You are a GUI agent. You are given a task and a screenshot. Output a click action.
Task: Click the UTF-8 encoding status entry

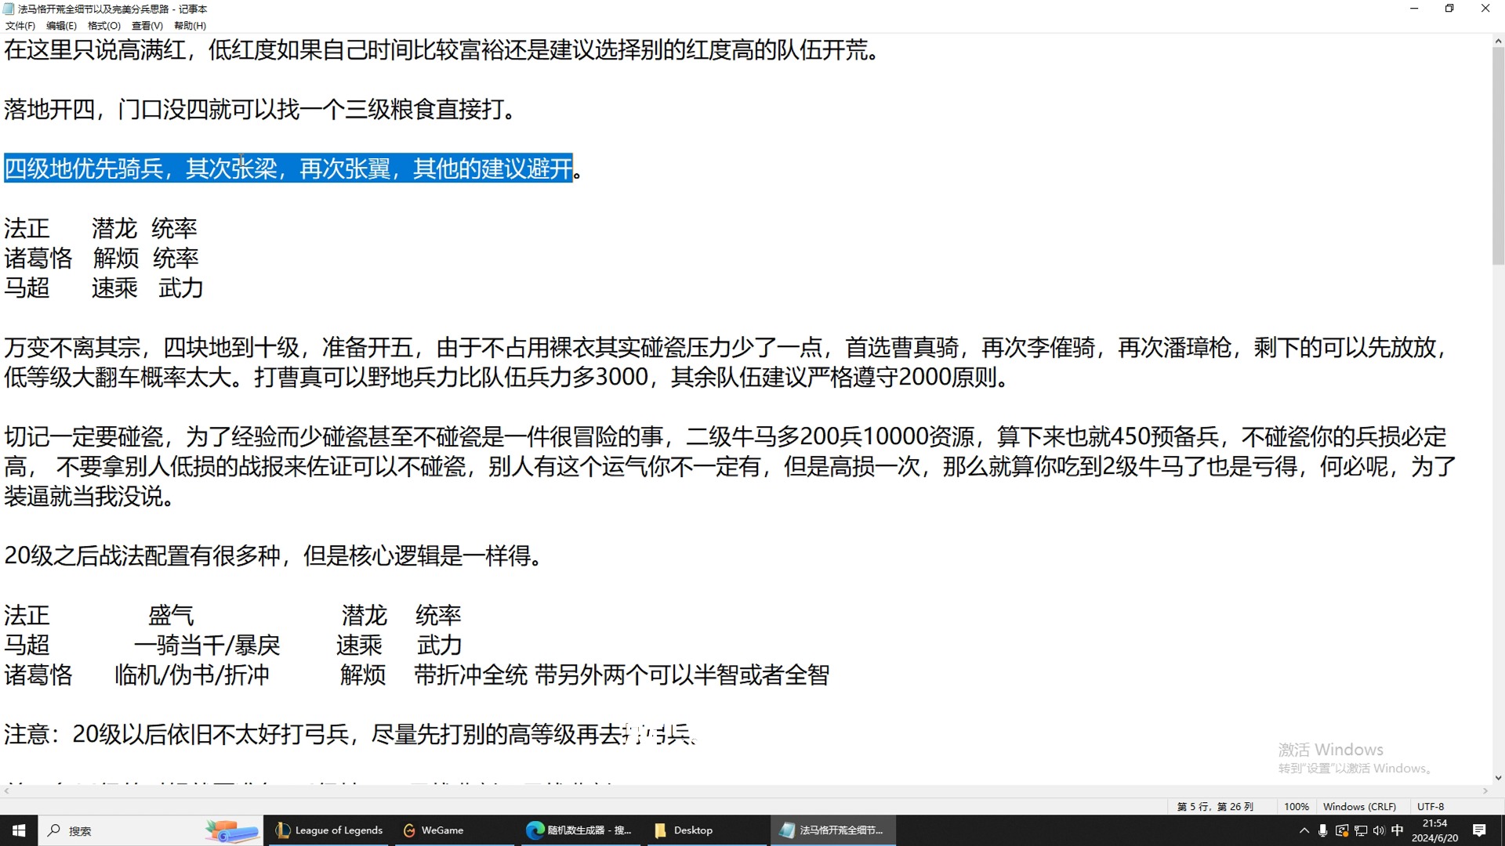(1431, 807)
